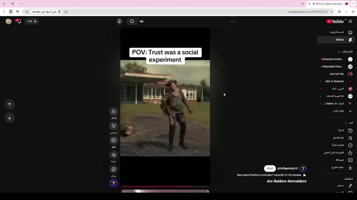The height and width of the screenshot is (200, 357).
Task: Click the search magnifier button
Action: (132, 21)
